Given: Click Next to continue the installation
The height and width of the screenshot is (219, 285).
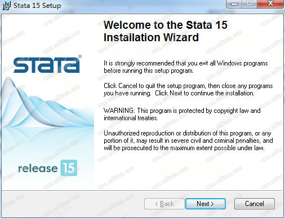Looking at the screenshot, I should point(206,204).
